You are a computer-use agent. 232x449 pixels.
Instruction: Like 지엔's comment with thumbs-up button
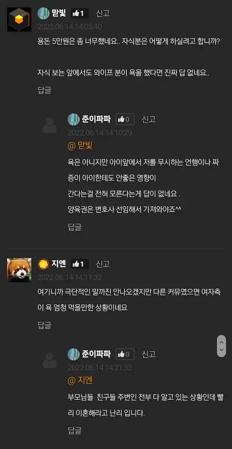point(79,264)
